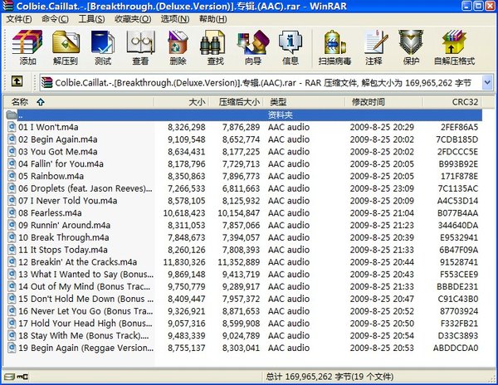Open the 命令(C) menu
Screen dimensions: 498x385
tap(55, 19)
